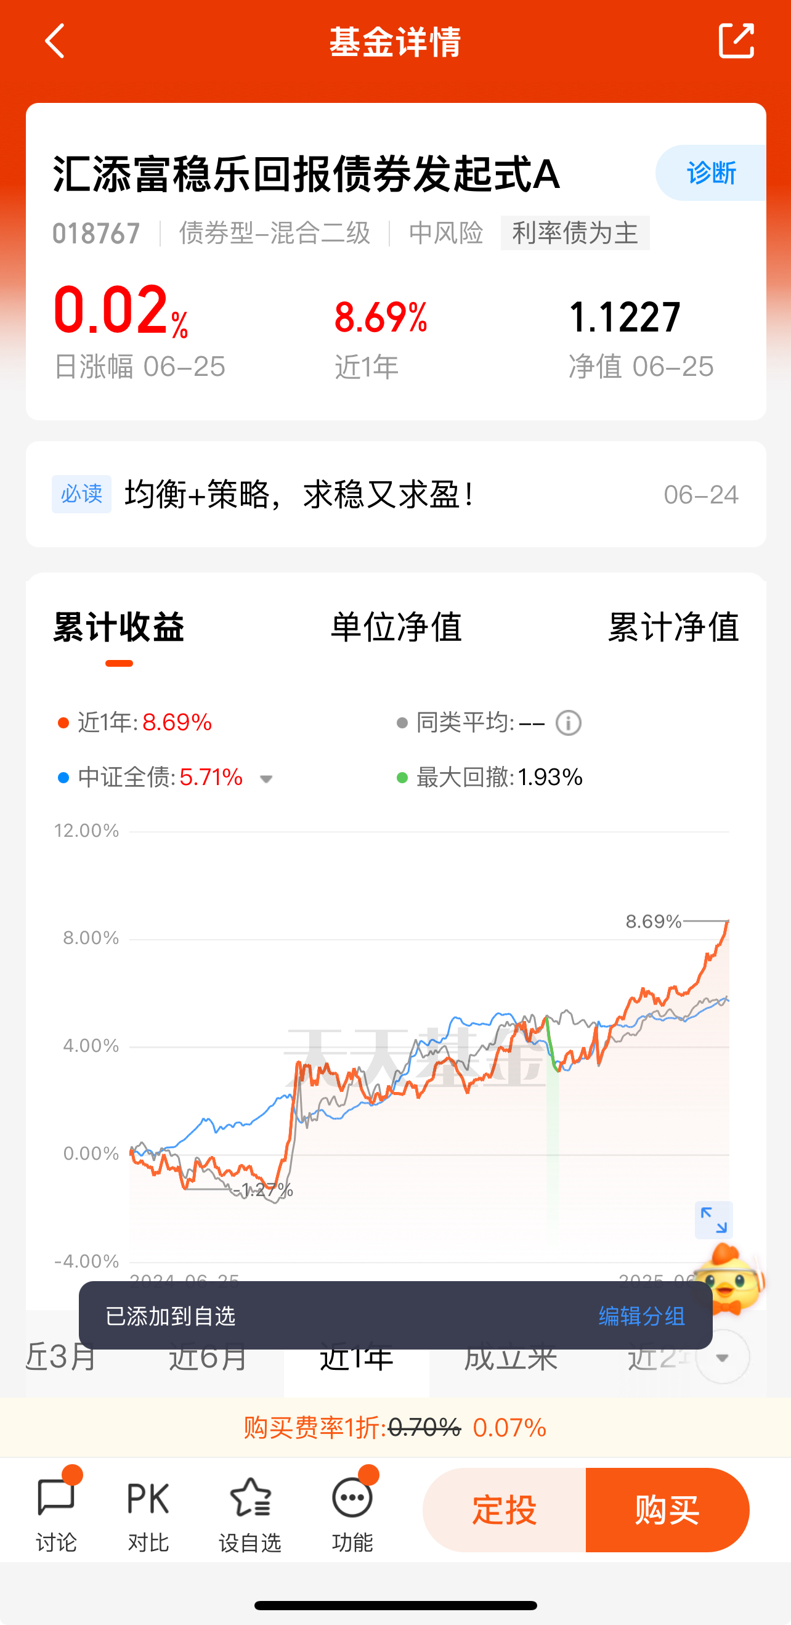This screenshot has height=1625, width=791.
Task: Tap the duck mascot assistant icon
Action: click(731, 1279)
